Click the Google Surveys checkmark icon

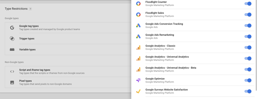(x=138, y=91)
